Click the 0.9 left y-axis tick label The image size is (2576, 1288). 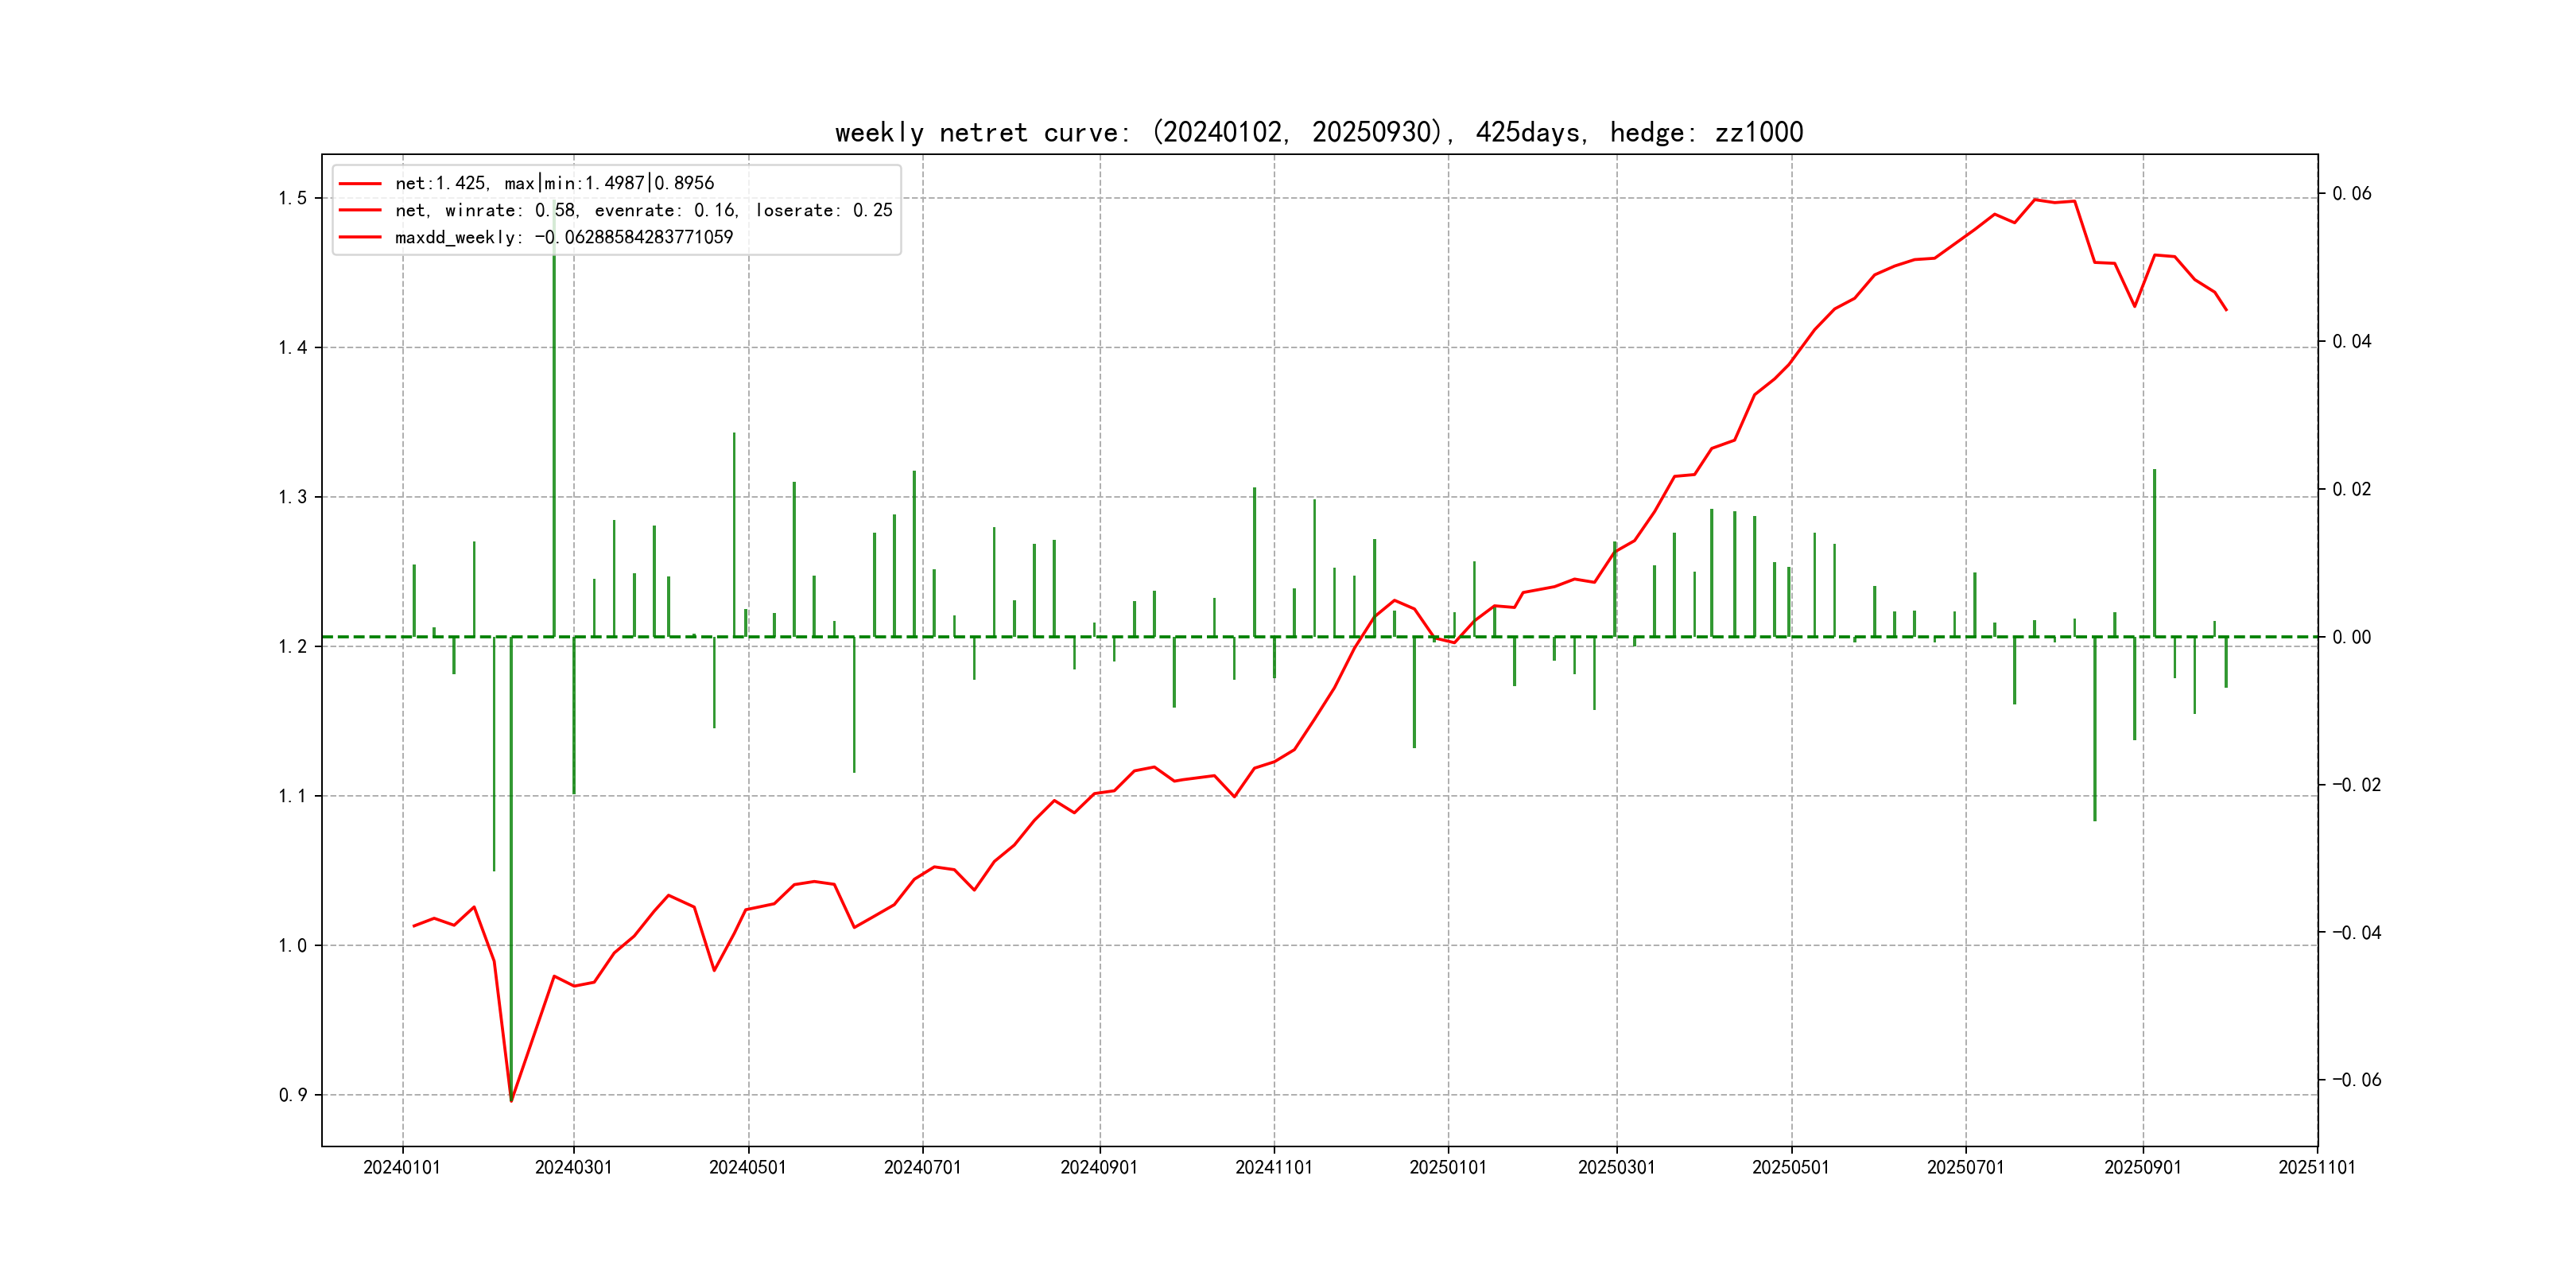(x=292, y=1095)
